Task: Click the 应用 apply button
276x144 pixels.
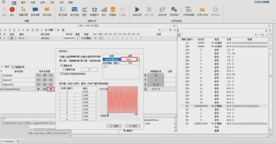Action: click(114, 126)
